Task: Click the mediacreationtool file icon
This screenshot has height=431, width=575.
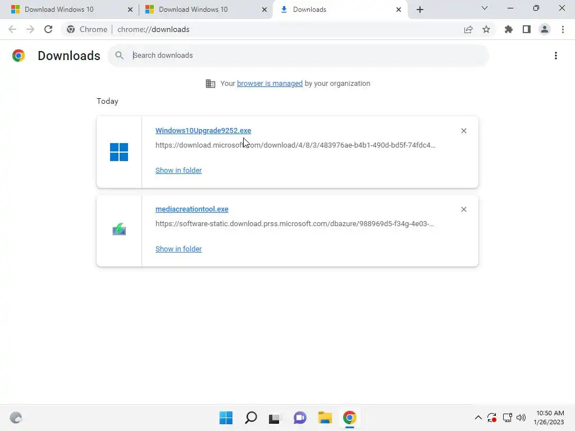Action: tap(119, 230)
